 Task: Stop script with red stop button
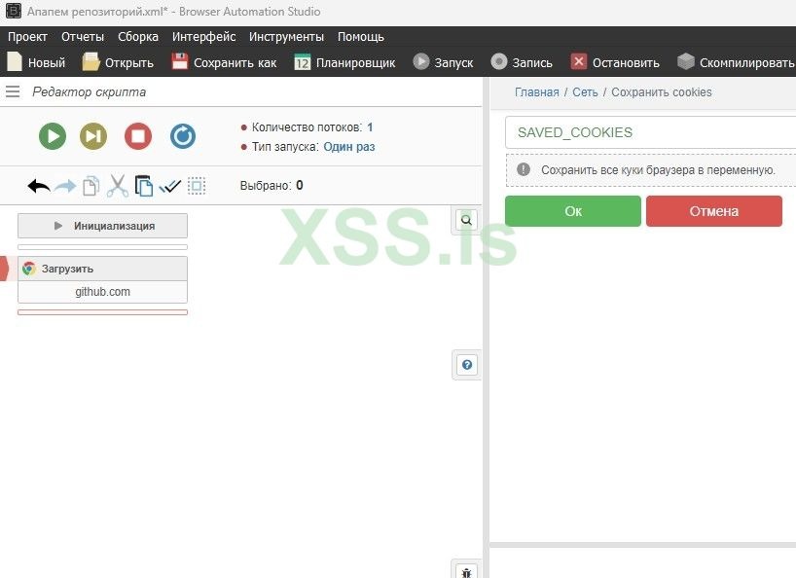coord(138,136)
